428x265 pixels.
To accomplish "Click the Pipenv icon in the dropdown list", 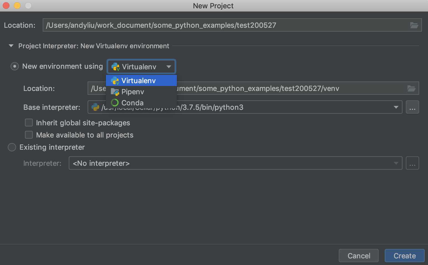I will [x=115, y=92].
